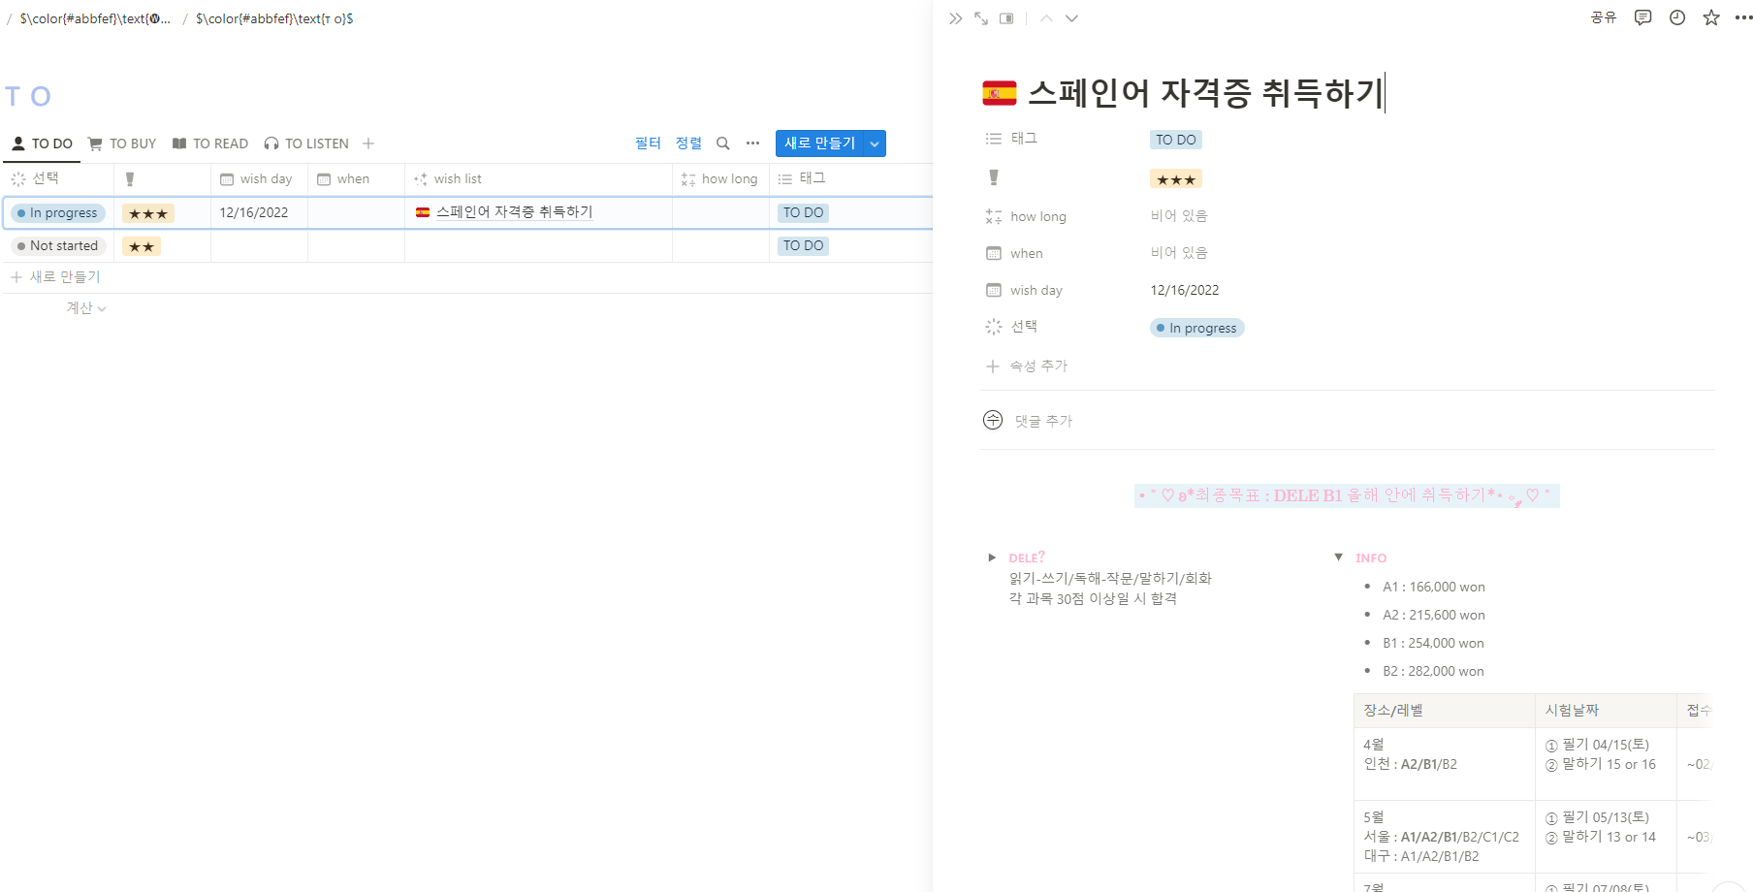
Task: Open the exclamation mark column header
Action: pyautogui.click(x=162, y=179)
